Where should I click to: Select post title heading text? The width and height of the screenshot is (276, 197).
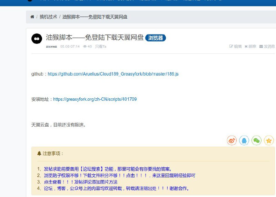(x=95, y=38)
